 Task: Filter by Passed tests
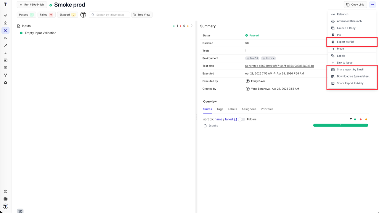click(26, 15)
